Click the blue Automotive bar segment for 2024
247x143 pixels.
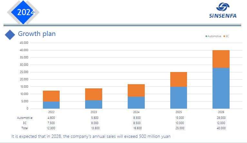click(x=136, y=103)
